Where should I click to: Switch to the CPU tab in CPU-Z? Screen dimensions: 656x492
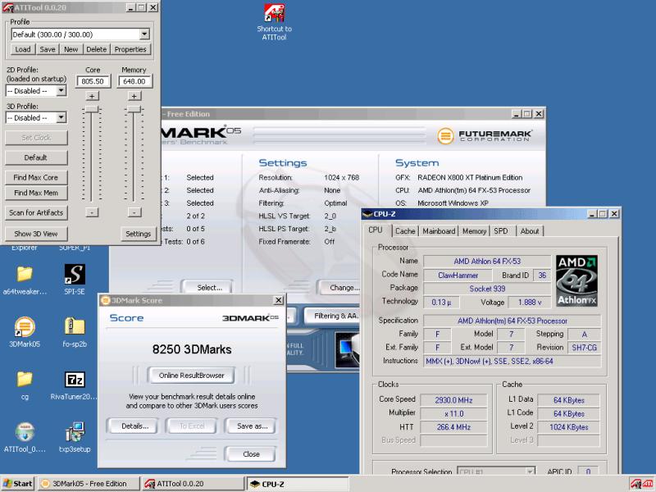[x=376, y=230]
